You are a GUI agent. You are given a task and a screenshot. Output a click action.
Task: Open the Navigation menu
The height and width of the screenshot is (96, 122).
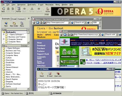(21, 5)
